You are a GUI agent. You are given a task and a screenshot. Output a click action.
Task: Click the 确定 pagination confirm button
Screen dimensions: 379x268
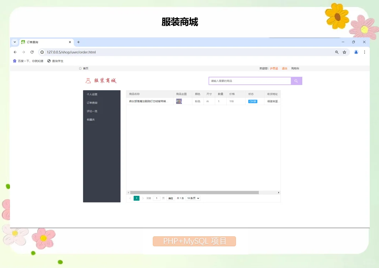171,198
